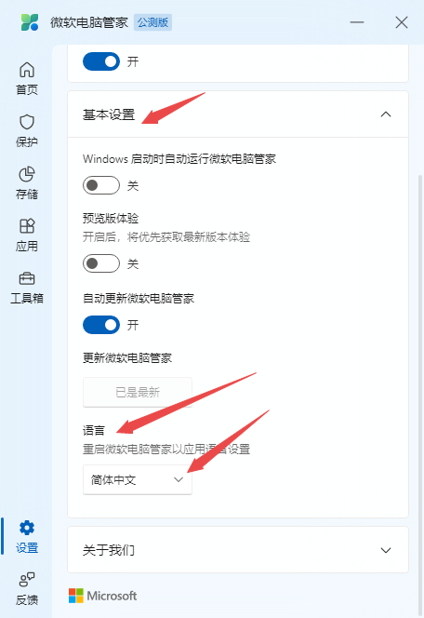The image size is (424, 618).
Task: Open the 应用 apps icon in sidebar
Action: [x=27, y=226]
